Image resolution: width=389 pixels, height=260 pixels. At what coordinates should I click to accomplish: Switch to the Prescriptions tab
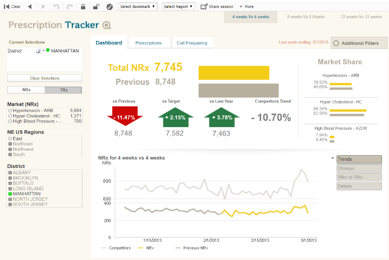pos(148,43)
